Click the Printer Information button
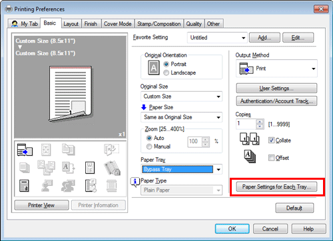 point(99,205)
